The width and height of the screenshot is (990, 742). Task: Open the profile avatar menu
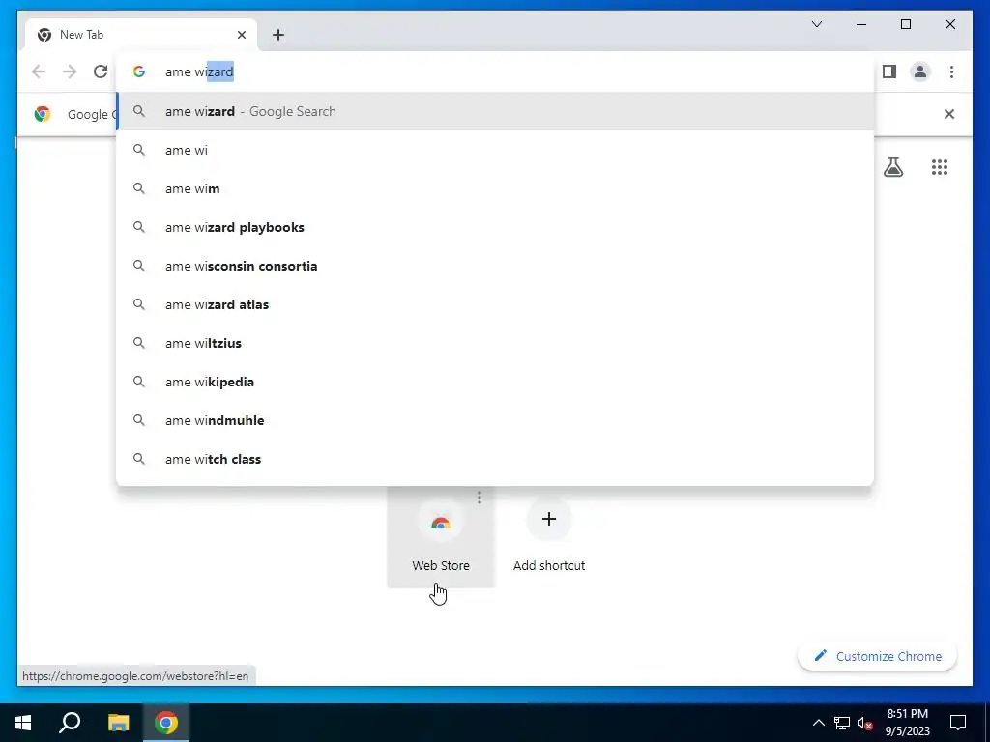point(920,71)
